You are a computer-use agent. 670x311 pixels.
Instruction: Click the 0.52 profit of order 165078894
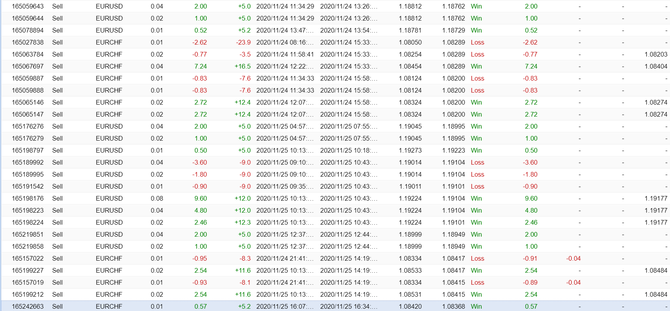[200, 30]
